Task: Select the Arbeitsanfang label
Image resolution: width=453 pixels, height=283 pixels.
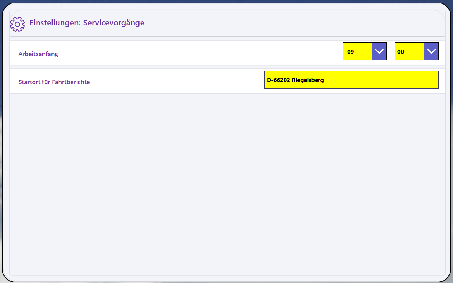Action: click(x=38, y=54)
